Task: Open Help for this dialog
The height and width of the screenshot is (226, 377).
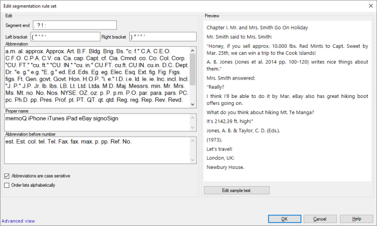Action: (x=357, y=219)
